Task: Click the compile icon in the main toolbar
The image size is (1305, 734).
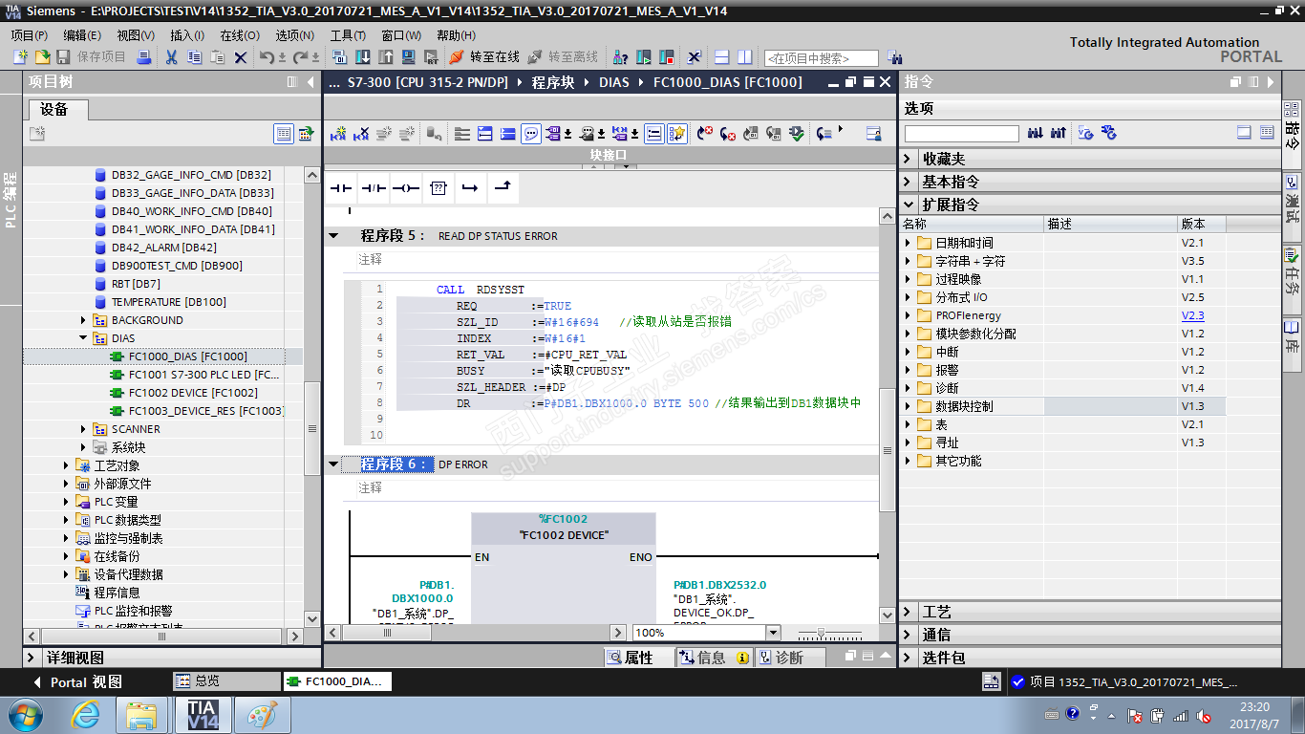Action: [339, 57]
